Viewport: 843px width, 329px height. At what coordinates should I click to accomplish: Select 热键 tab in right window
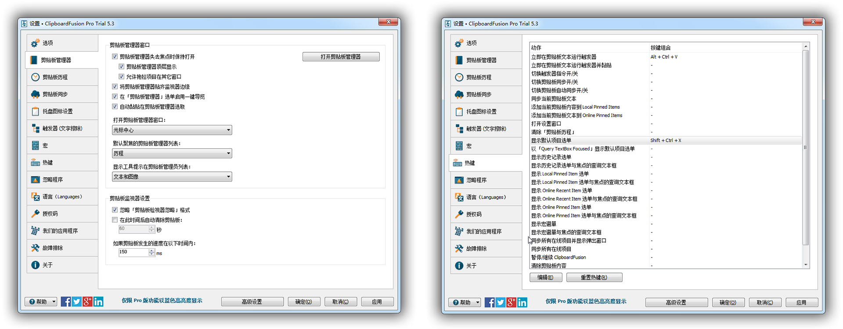pos(486,163)
